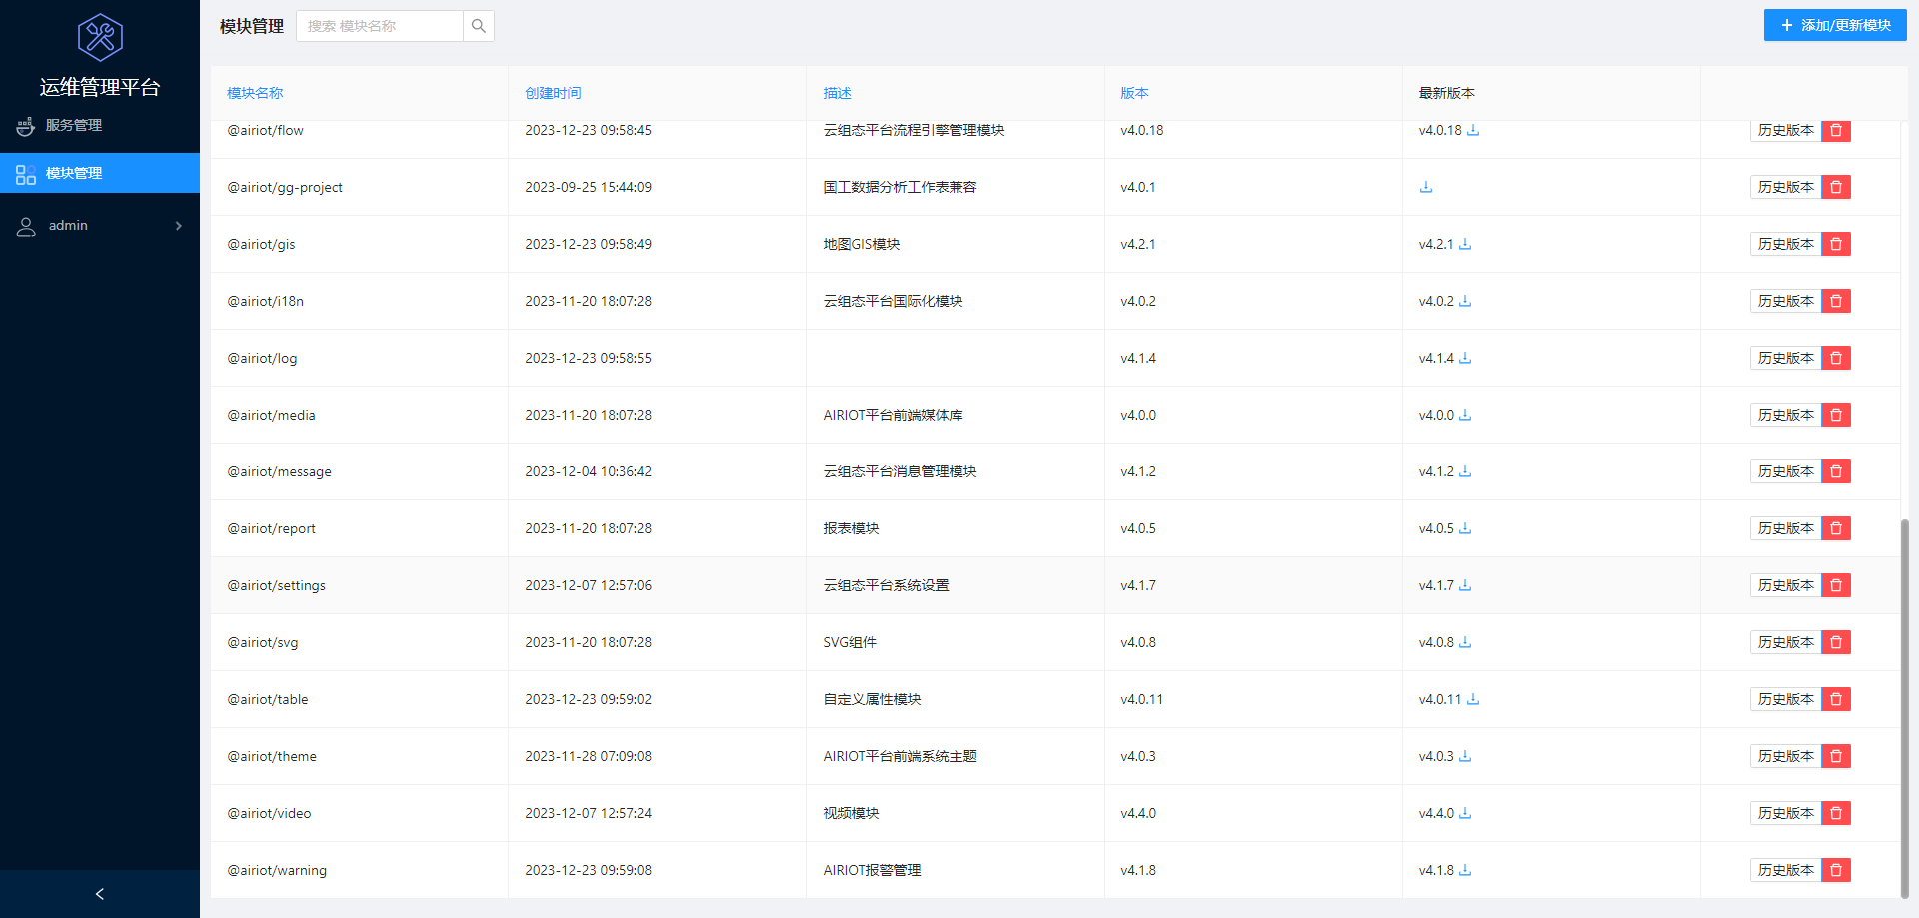Delete the @airiot/log module
This screenshot has width=1919, height=918.
pyautogui.click(x=1836, y=358)
